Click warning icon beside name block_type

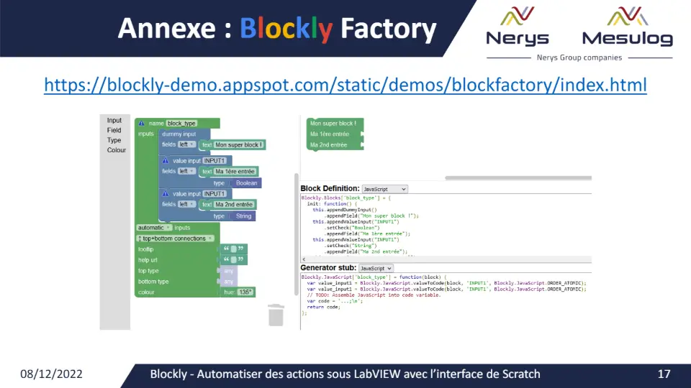(x=142, y=124)
